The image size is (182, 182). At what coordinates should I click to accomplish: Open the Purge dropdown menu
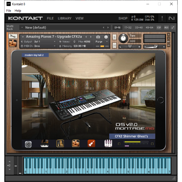102,42
